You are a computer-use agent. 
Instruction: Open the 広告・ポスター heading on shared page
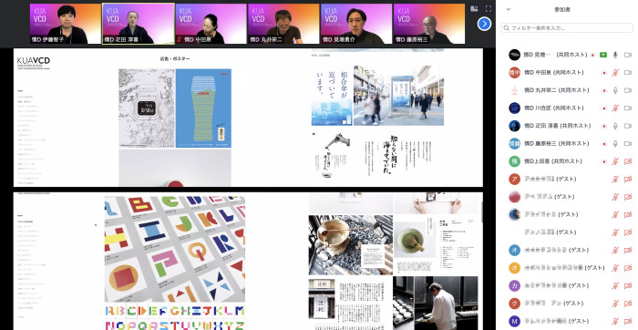pyautogui.click(x=175, y=58)
